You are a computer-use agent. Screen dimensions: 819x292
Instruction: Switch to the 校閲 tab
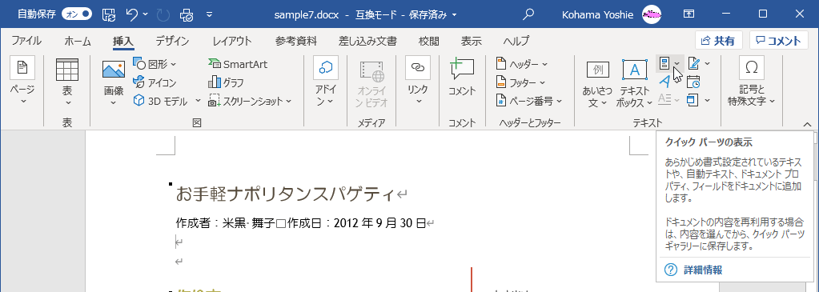(x=429, y=42)
